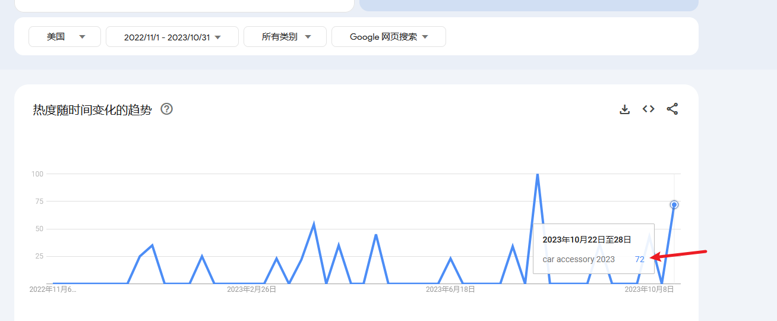Click the y-axis label 50
777x321 pixels.
click(x=40, y=229)
